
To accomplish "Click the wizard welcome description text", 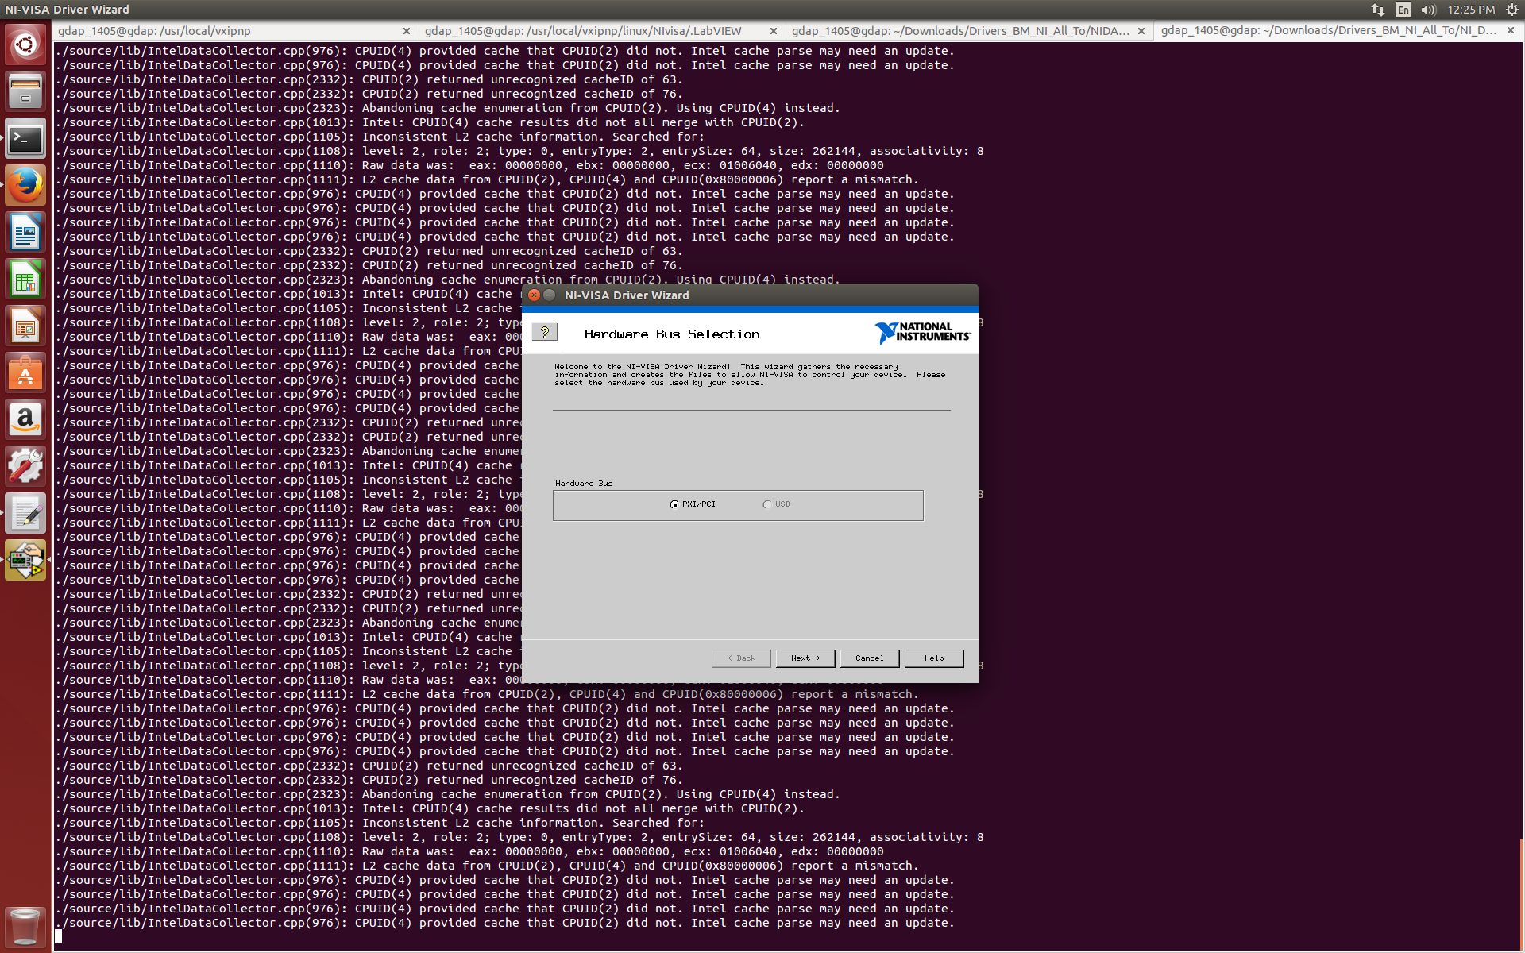I will point(750,375).
